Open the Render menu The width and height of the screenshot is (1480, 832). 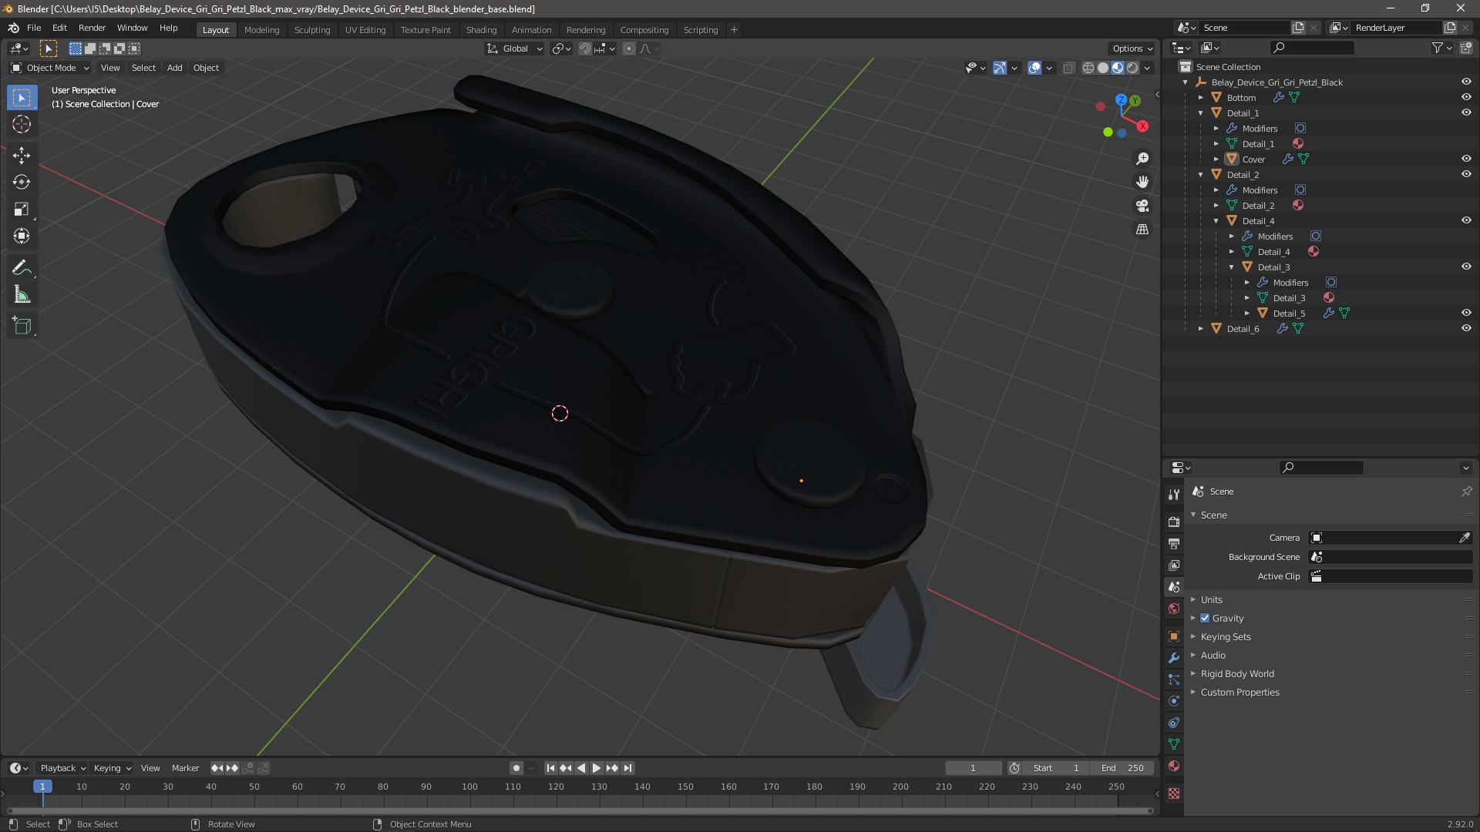[92, 28]
